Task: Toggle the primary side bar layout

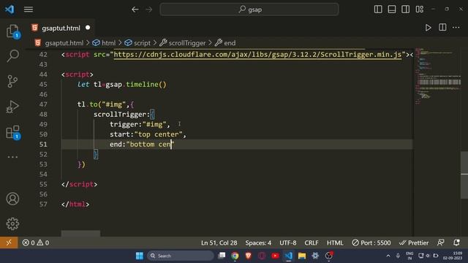Action: click(378, 9)
